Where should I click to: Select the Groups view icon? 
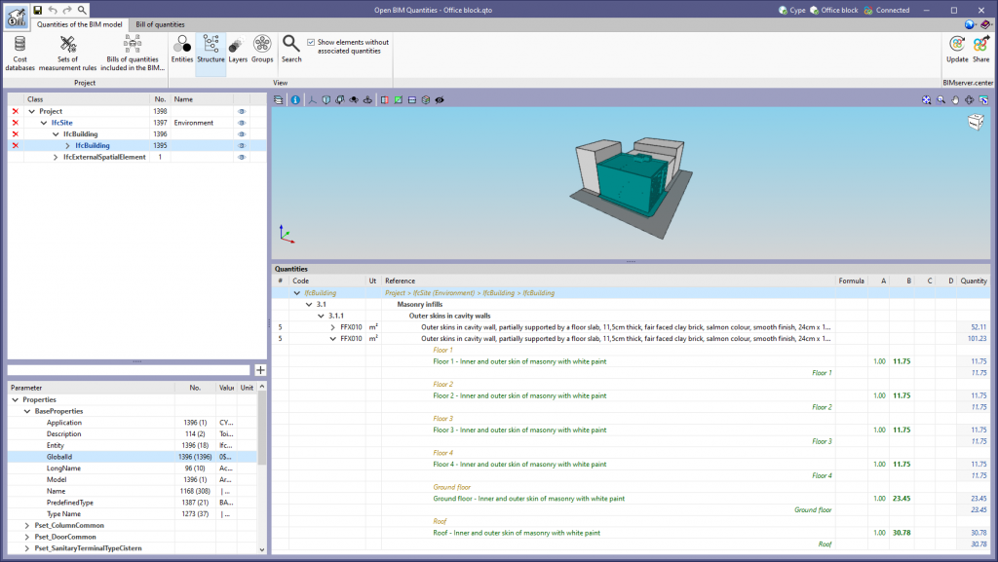(262, 51)
